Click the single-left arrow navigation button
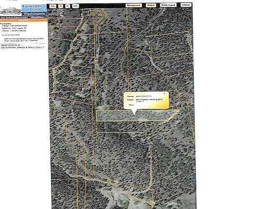Viewport: 253px width, 209px height. [x=61, y=6]
